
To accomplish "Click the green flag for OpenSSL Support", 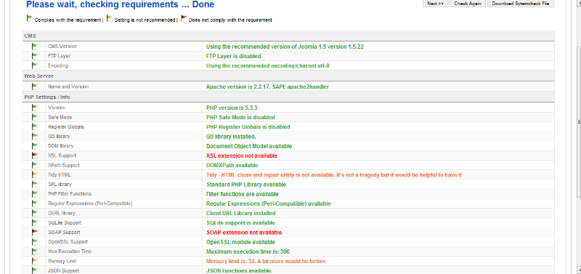I will tap(35, 242).
